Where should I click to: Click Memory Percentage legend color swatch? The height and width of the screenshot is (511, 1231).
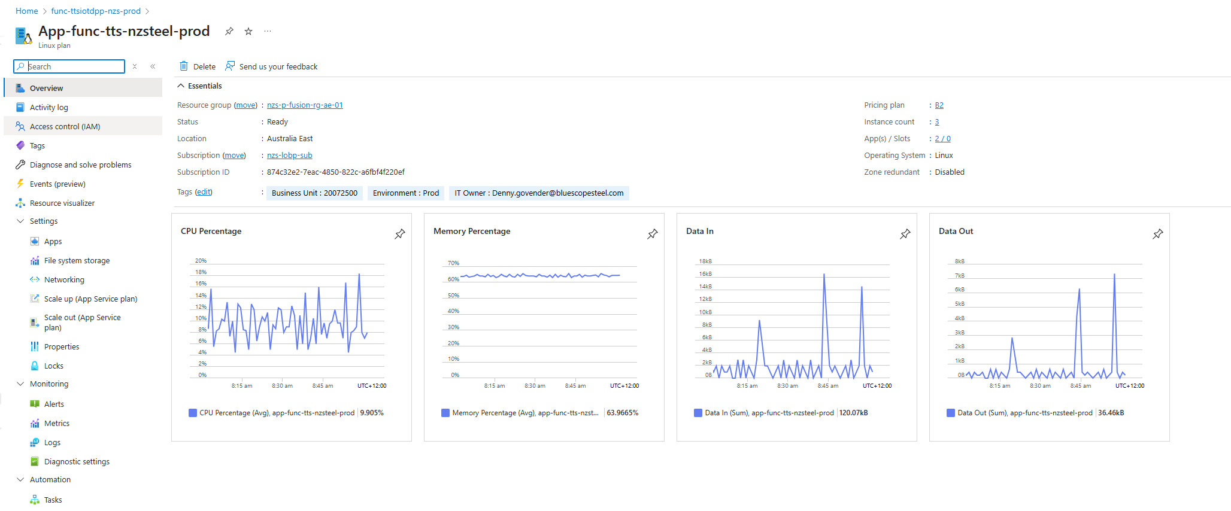[x=445, y=412]
